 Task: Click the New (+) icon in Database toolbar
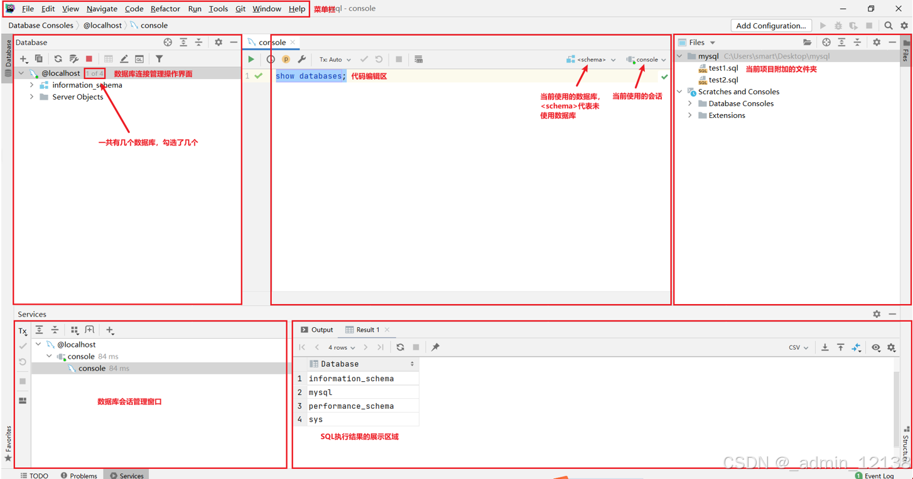pos(23,59)
